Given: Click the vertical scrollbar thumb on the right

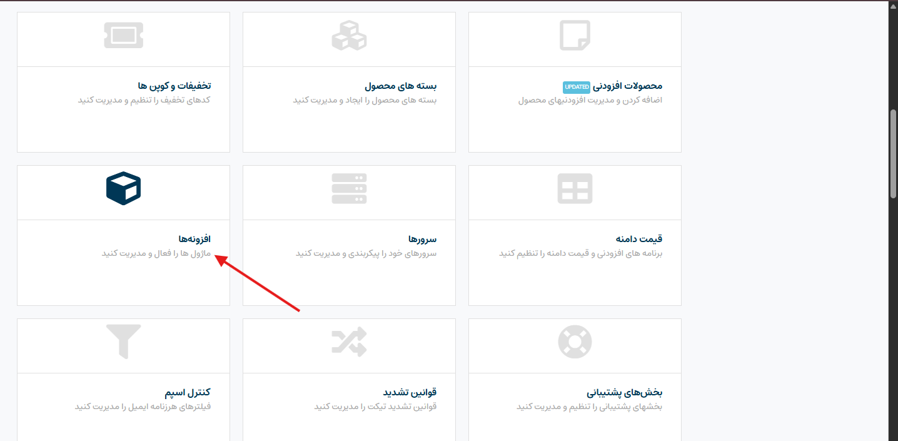Looking at the screenshot, I should tap(893, 153).
